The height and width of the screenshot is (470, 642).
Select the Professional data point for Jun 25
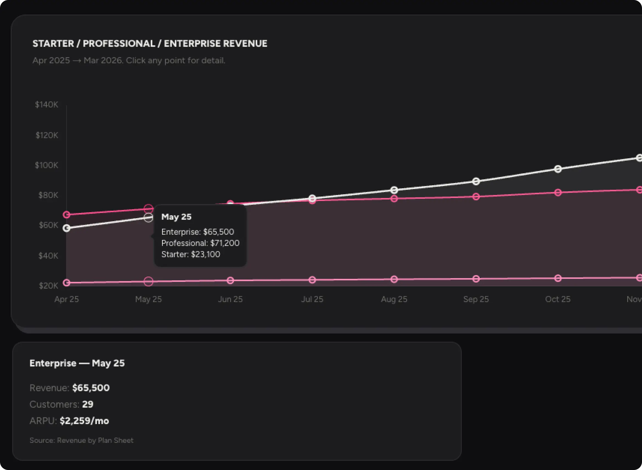coord(230,203)
